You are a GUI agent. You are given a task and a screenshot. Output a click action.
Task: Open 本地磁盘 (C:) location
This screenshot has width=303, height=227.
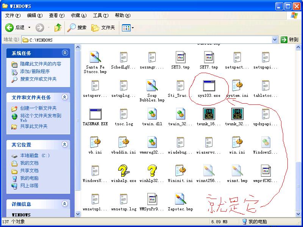click(x=35, y=155)
